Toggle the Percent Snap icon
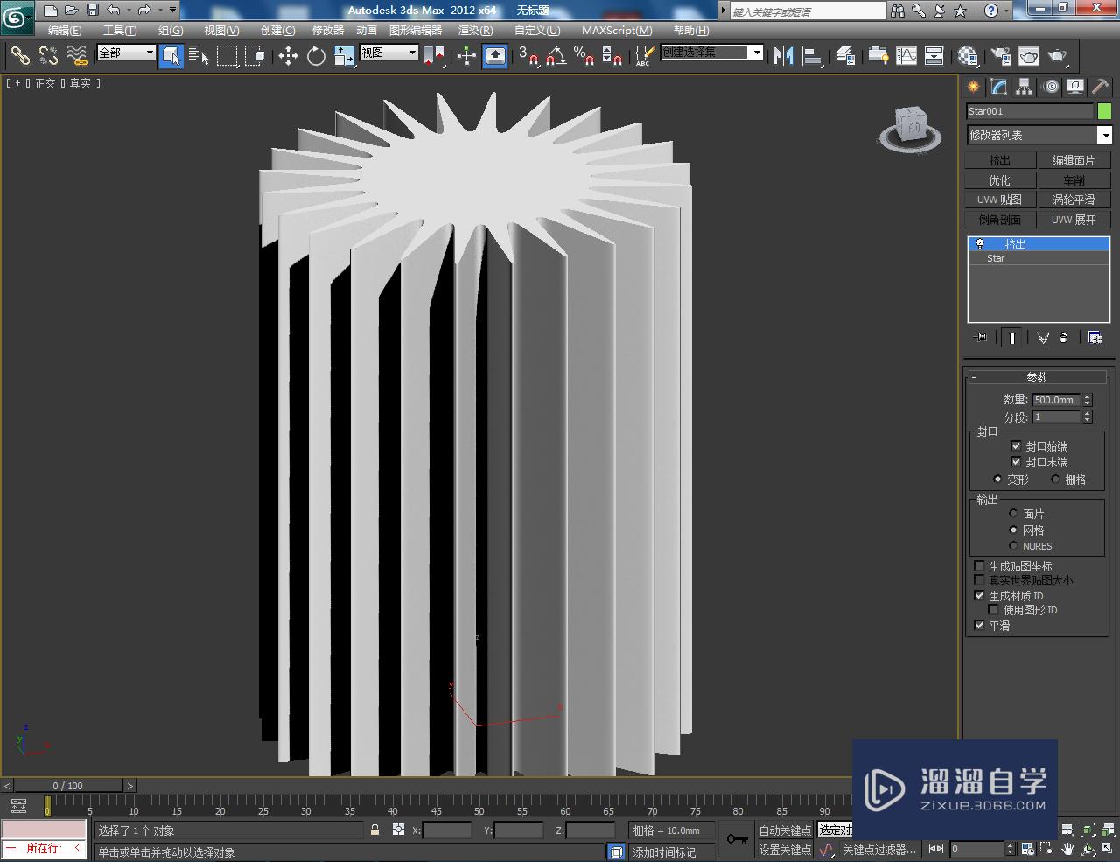This screenshot has width=1120, height=862. click(584, 56)
